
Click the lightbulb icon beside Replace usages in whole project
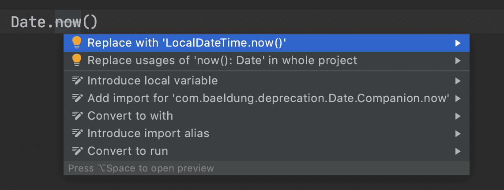tap(77, 60)
